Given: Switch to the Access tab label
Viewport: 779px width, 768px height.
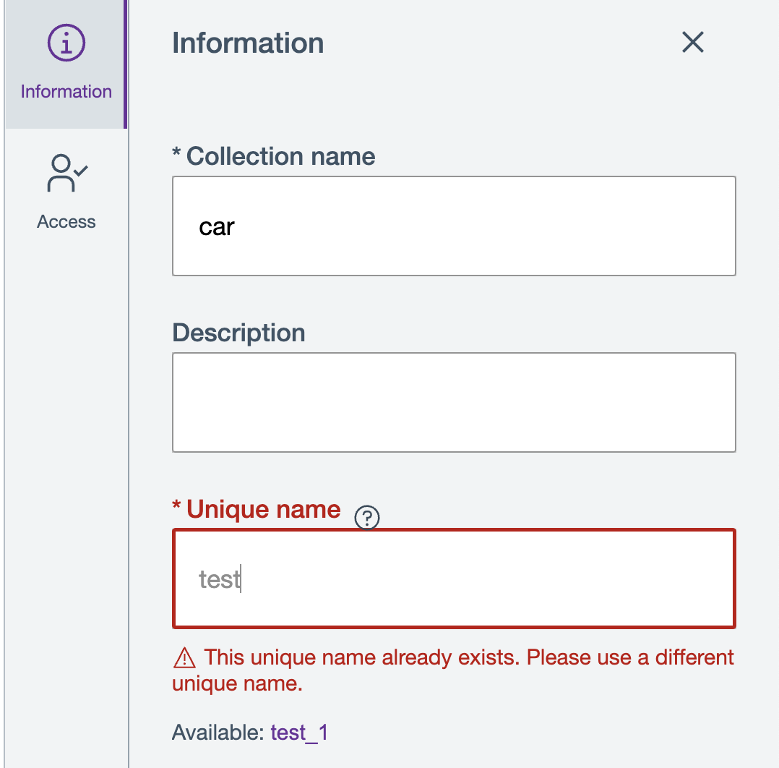Looking at the screenshot, I should 66,222.
